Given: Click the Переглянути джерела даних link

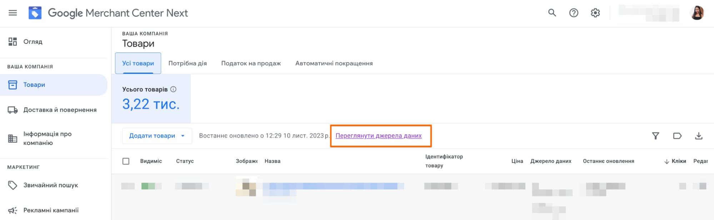Looking at the screenshot, I should [x=379, y=136].
